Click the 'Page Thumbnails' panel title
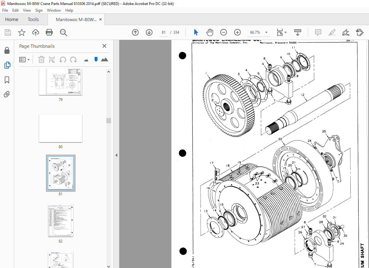Viewport: 369px width, 268px height. [37, 46]
